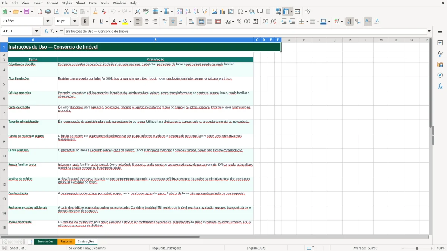Insert a comment
The image size is (447, 251).
point(260,12)
